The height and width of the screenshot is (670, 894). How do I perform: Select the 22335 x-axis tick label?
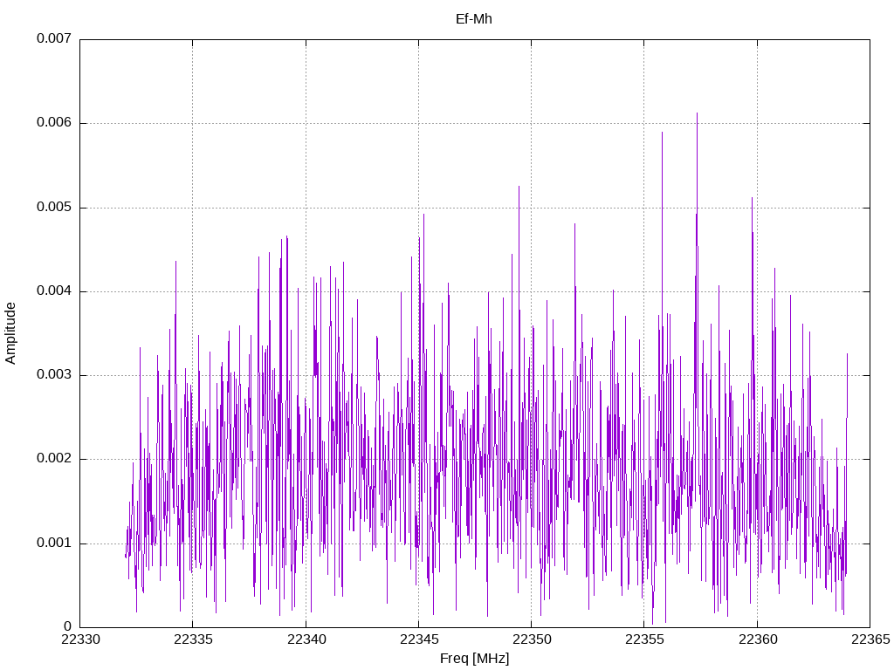(x=192, y=640)
